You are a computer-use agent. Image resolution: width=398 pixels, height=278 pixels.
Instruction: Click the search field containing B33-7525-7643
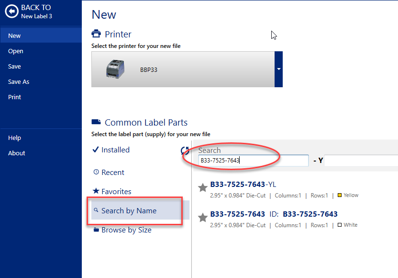(x=253, y=161)
